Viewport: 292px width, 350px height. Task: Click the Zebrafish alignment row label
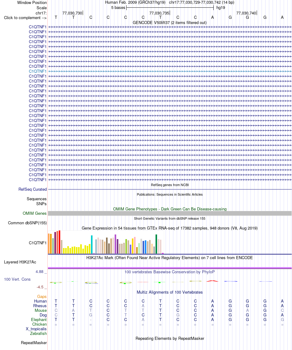tap(38, 333)
